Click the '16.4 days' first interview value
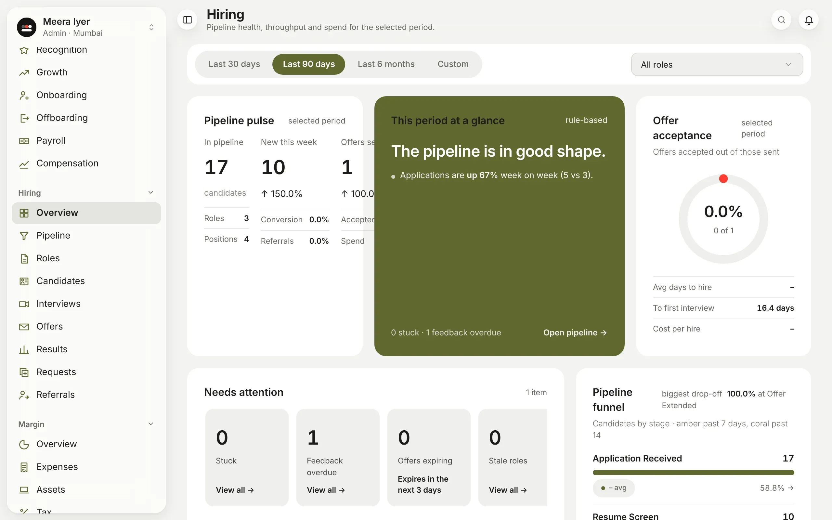 [775, 308]
